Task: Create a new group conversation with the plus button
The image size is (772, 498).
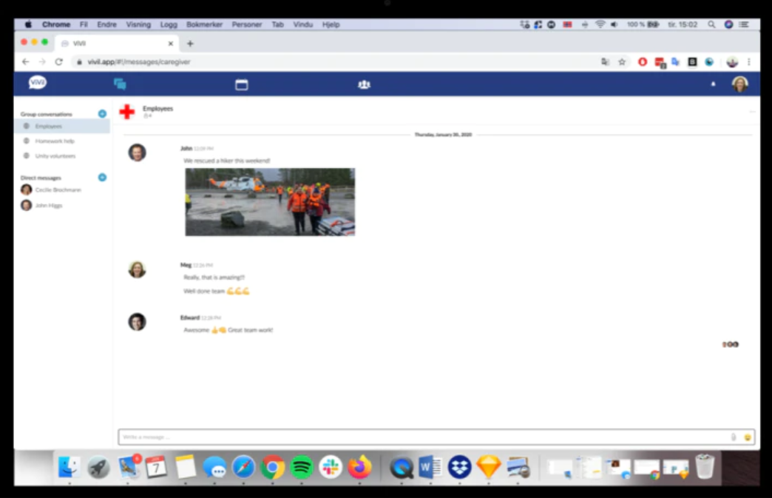Action: [x=102, y=114]
